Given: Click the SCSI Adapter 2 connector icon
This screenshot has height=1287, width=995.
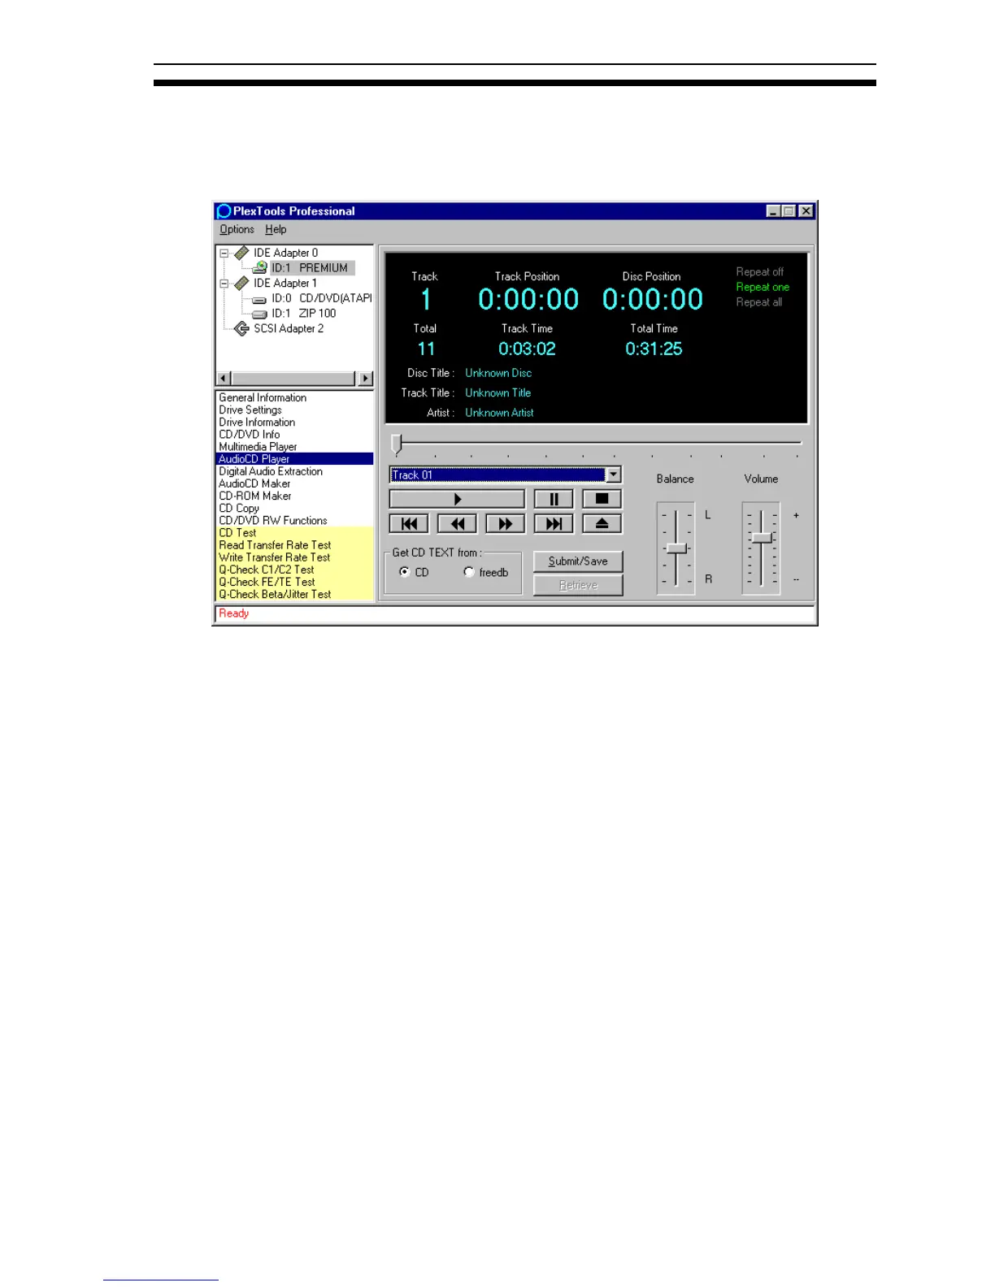Looking at the screenshot, I should (x=241, y=328).
